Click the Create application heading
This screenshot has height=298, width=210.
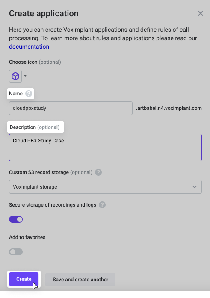(x=44, y=14)
